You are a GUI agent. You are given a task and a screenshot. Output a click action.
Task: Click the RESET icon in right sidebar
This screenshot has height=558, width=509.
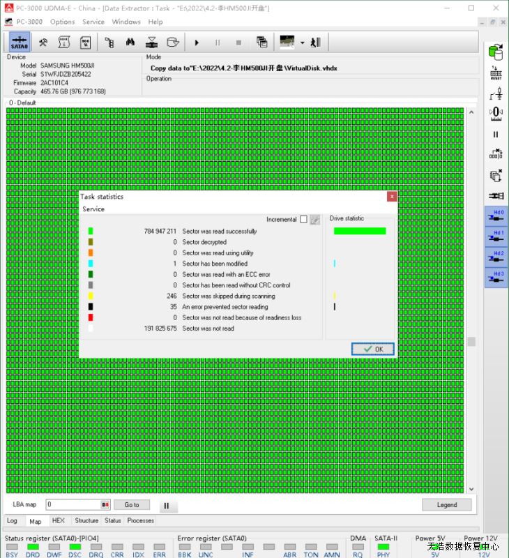pos(496,73)
